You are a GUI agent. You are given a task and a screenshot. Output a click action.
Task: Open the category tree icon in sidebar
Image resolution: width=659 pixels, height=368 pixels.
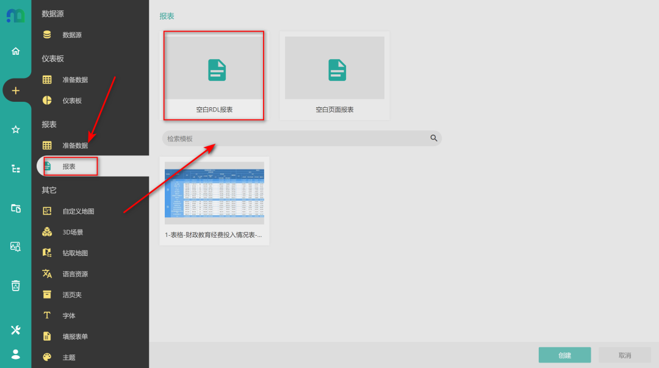pyautogui.click(x=15, y=169)
